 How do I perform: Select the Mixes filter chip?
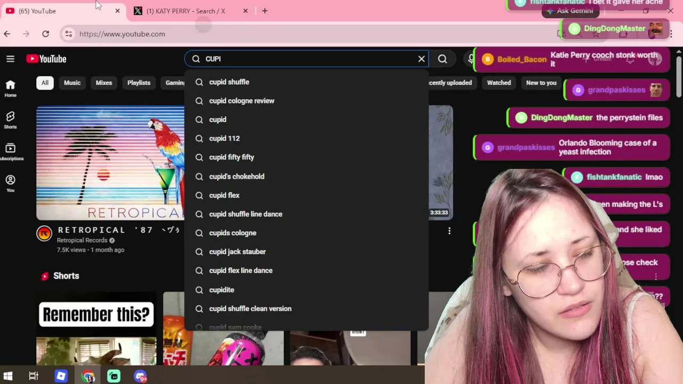pyautogui.click(x=104, y=83)
